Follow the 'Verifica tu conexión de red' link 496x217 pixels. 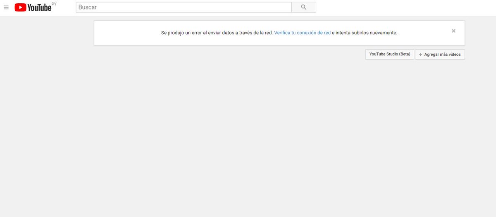coord(302,33)
